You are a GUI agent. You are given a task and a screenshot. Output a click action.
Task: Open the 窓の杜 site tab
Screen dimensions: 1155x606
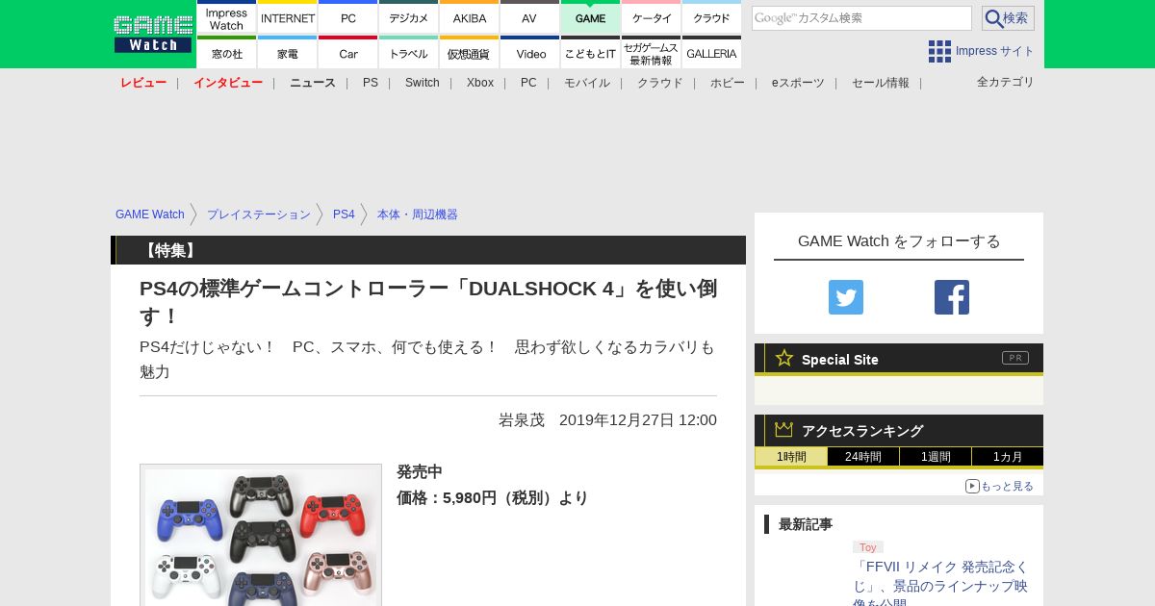(x=227, y=52)
